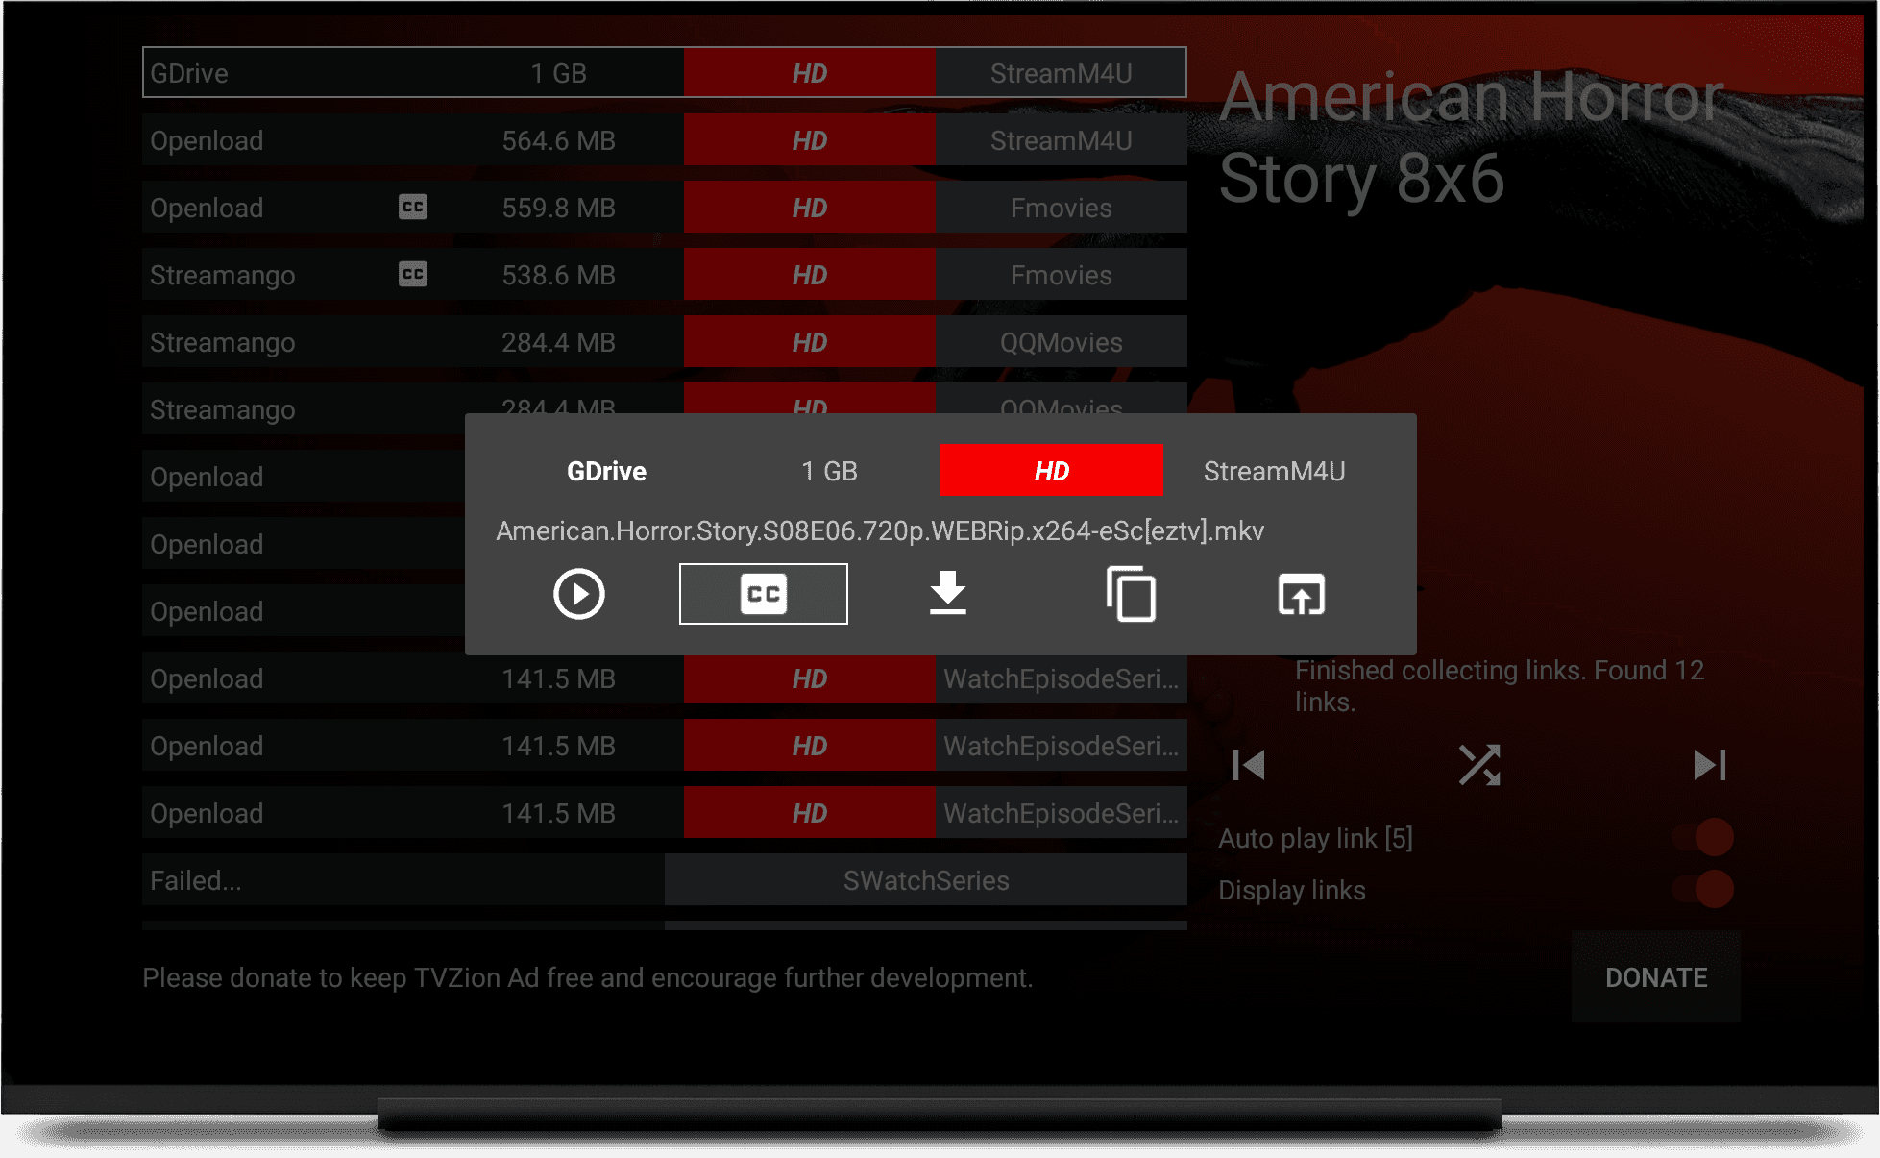Click the open-in-external-player icon
Image resolution: width=1880 pixels, height=1158 pixels.
coord(1301,594)
